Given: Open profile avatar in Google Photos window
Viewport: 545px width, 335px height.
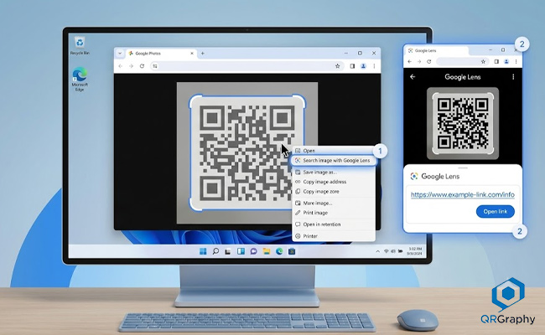Looking at the screenshot, I should [363, 66].
